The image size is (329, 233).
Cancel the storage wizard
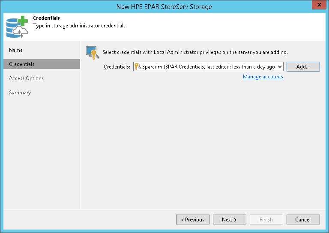[303, 220]
